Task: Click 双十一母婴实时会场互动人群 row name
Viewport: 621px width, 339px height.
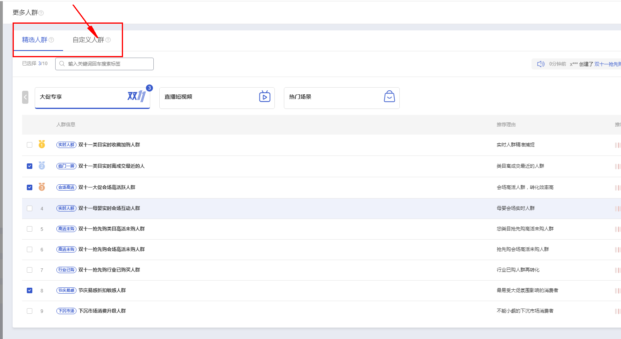Action: [x=109, y=208]
